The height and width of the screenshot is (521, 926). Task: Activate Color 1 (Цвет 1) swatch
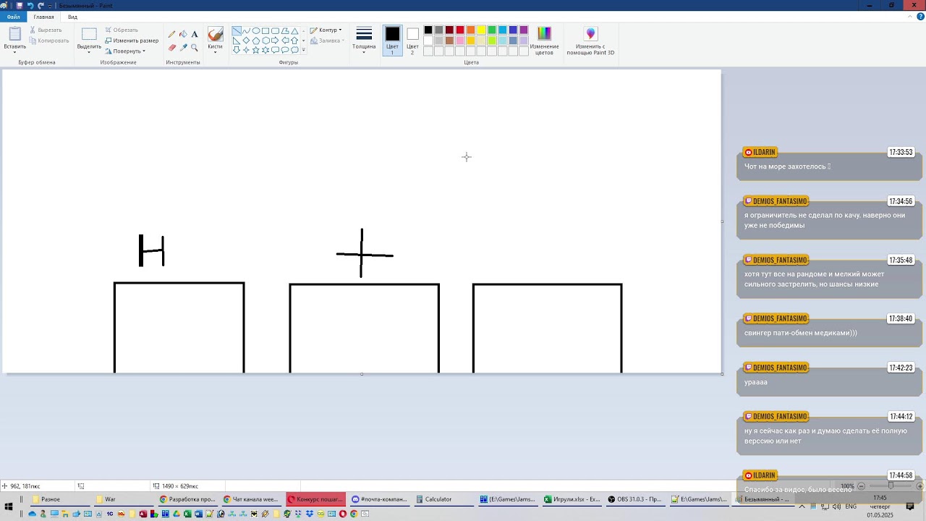(392, 41)
